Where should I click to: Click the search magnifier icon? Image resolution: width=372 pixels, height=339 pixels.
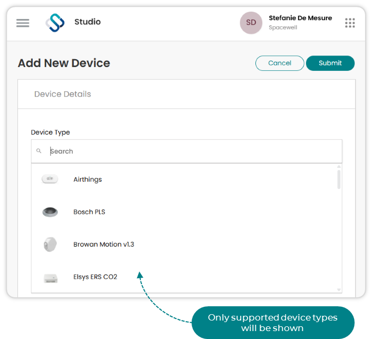point(39,150)
